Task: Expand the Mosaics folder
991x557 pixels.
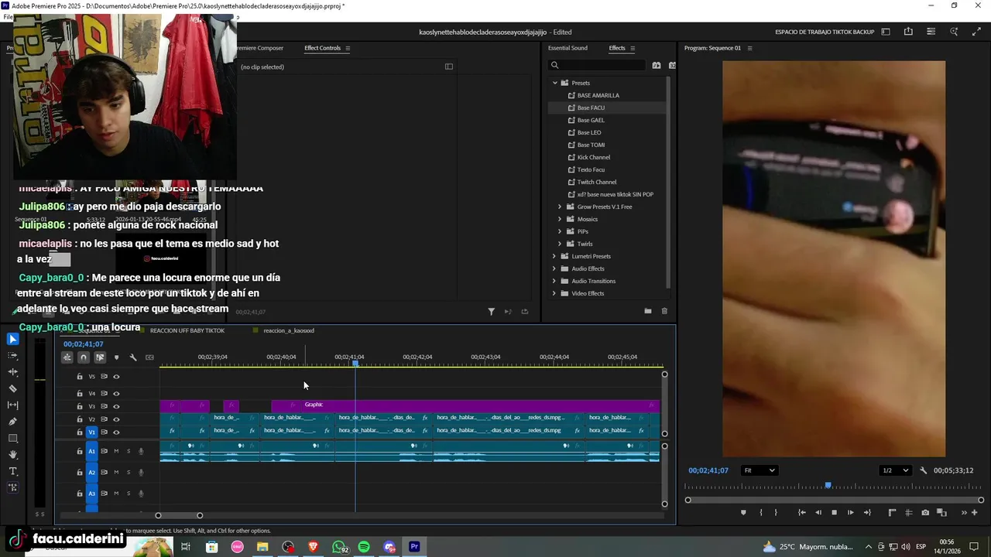Action: pos(560,219)
